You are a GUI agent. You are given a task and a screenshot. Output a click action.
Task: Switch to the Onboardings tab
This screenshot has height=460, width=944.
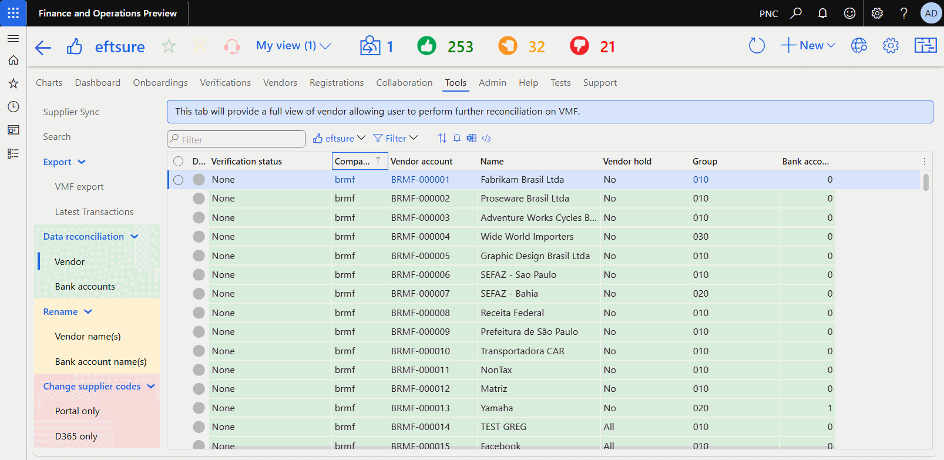160,83
